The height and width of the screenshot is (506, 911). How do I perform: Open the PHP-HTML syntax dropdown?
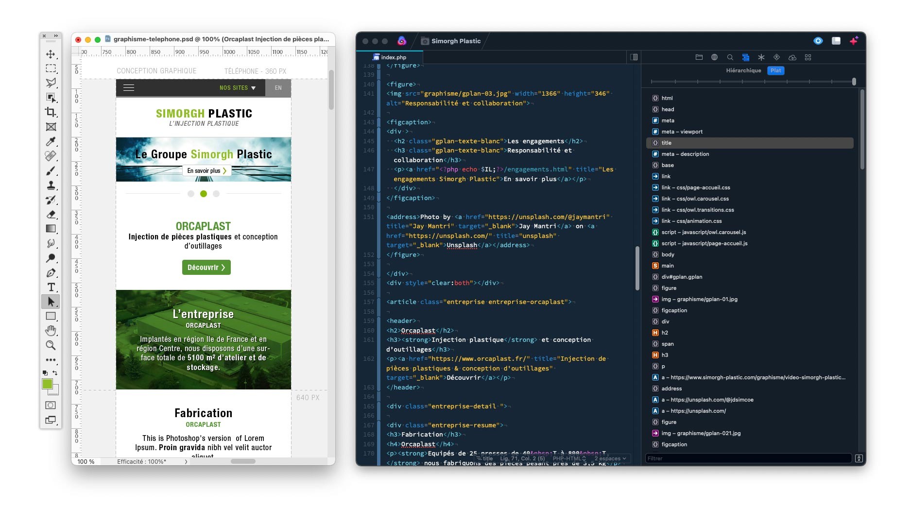[568, 458]
